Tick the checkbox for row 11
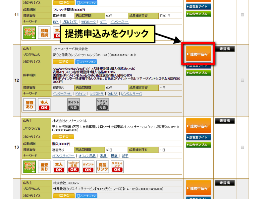Image resolution: width=265 pixels, height=199 pixels. (242, 15)
